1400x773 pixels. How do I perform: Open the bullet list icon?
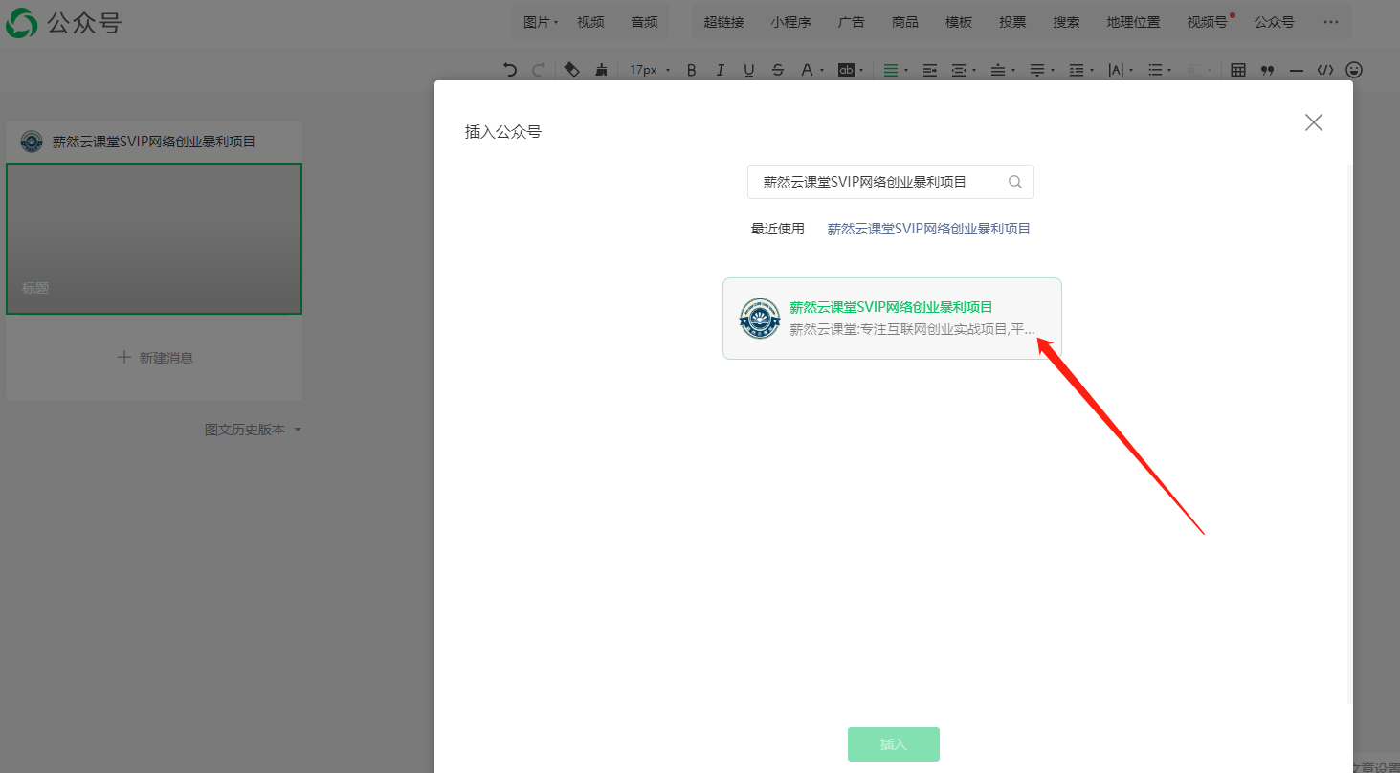[1160, 70]
